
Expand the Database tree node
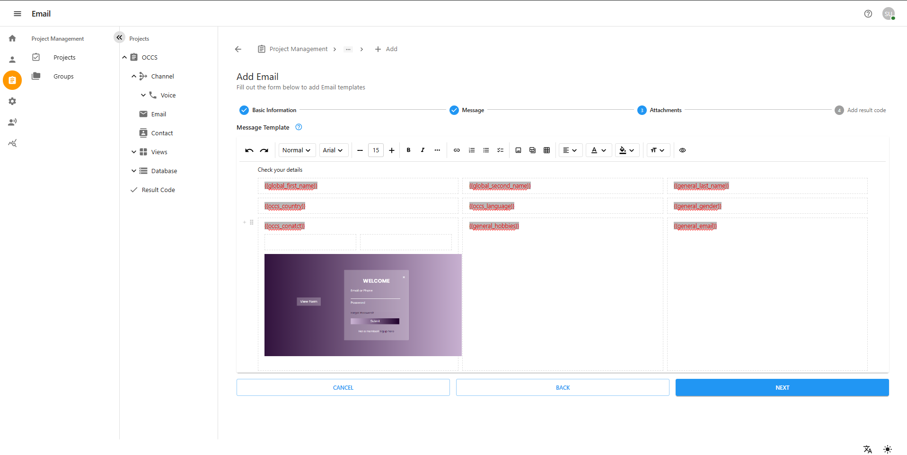134,171
